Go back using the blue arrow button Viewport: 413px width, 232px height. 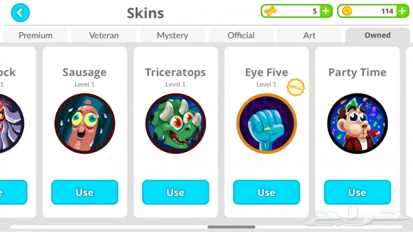tap(20, 13)
